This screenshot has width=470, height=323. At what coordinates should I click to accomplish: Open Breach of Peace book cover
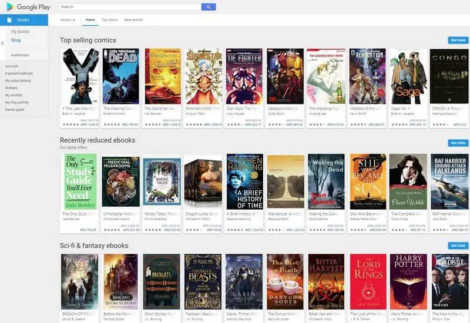click(79, 282)
